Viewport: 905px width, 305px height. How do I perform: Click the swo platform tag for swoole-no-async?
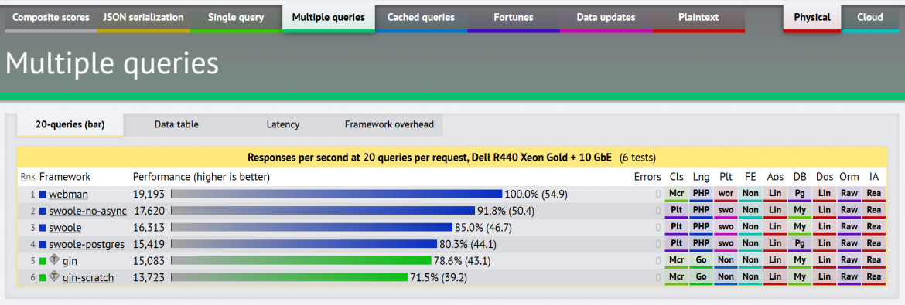pyautogui.click(x=726, y=211)
